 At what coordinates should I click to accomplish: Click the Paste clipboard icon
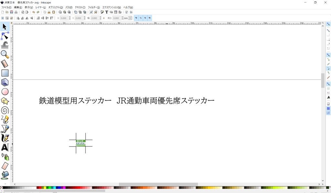pyautogui.click(x=54, y=12)
